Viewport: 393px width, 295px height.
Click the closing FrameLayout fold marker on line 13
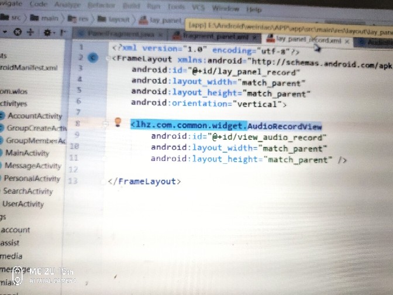click(x=103, y=181)
